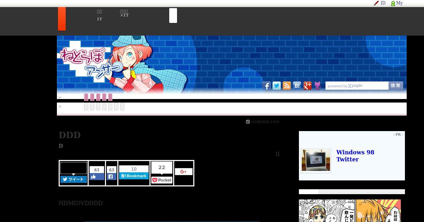Click the Windows 98 laptop thumbnail
This screenshot has width=424, height=222.
coord(316,161)
